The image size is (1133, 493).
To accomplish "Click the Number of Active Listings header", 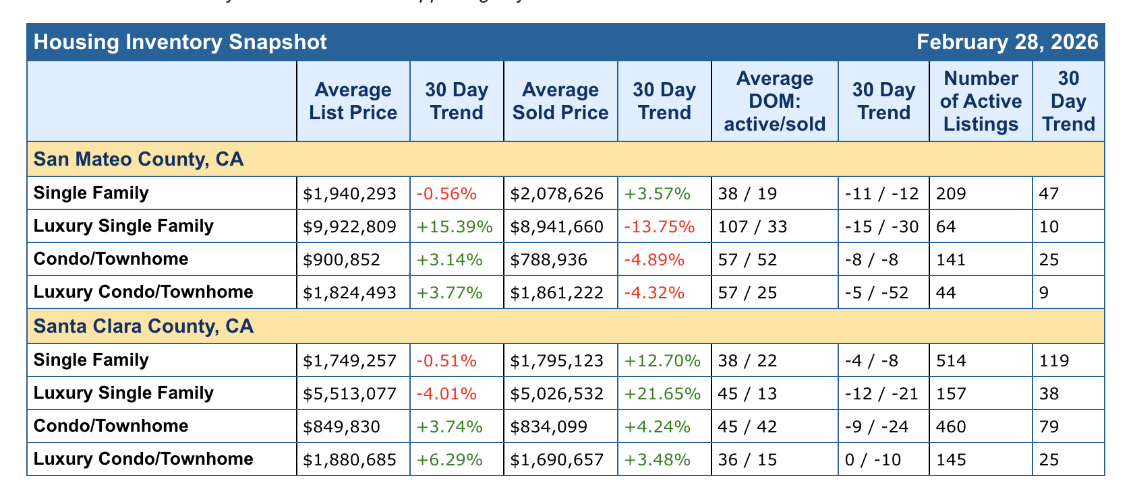I will coord(981,101).
